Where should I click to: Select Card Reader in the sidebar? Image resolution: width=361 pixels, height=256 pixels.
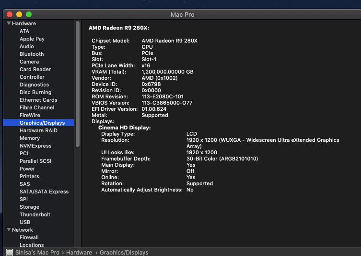35,69
